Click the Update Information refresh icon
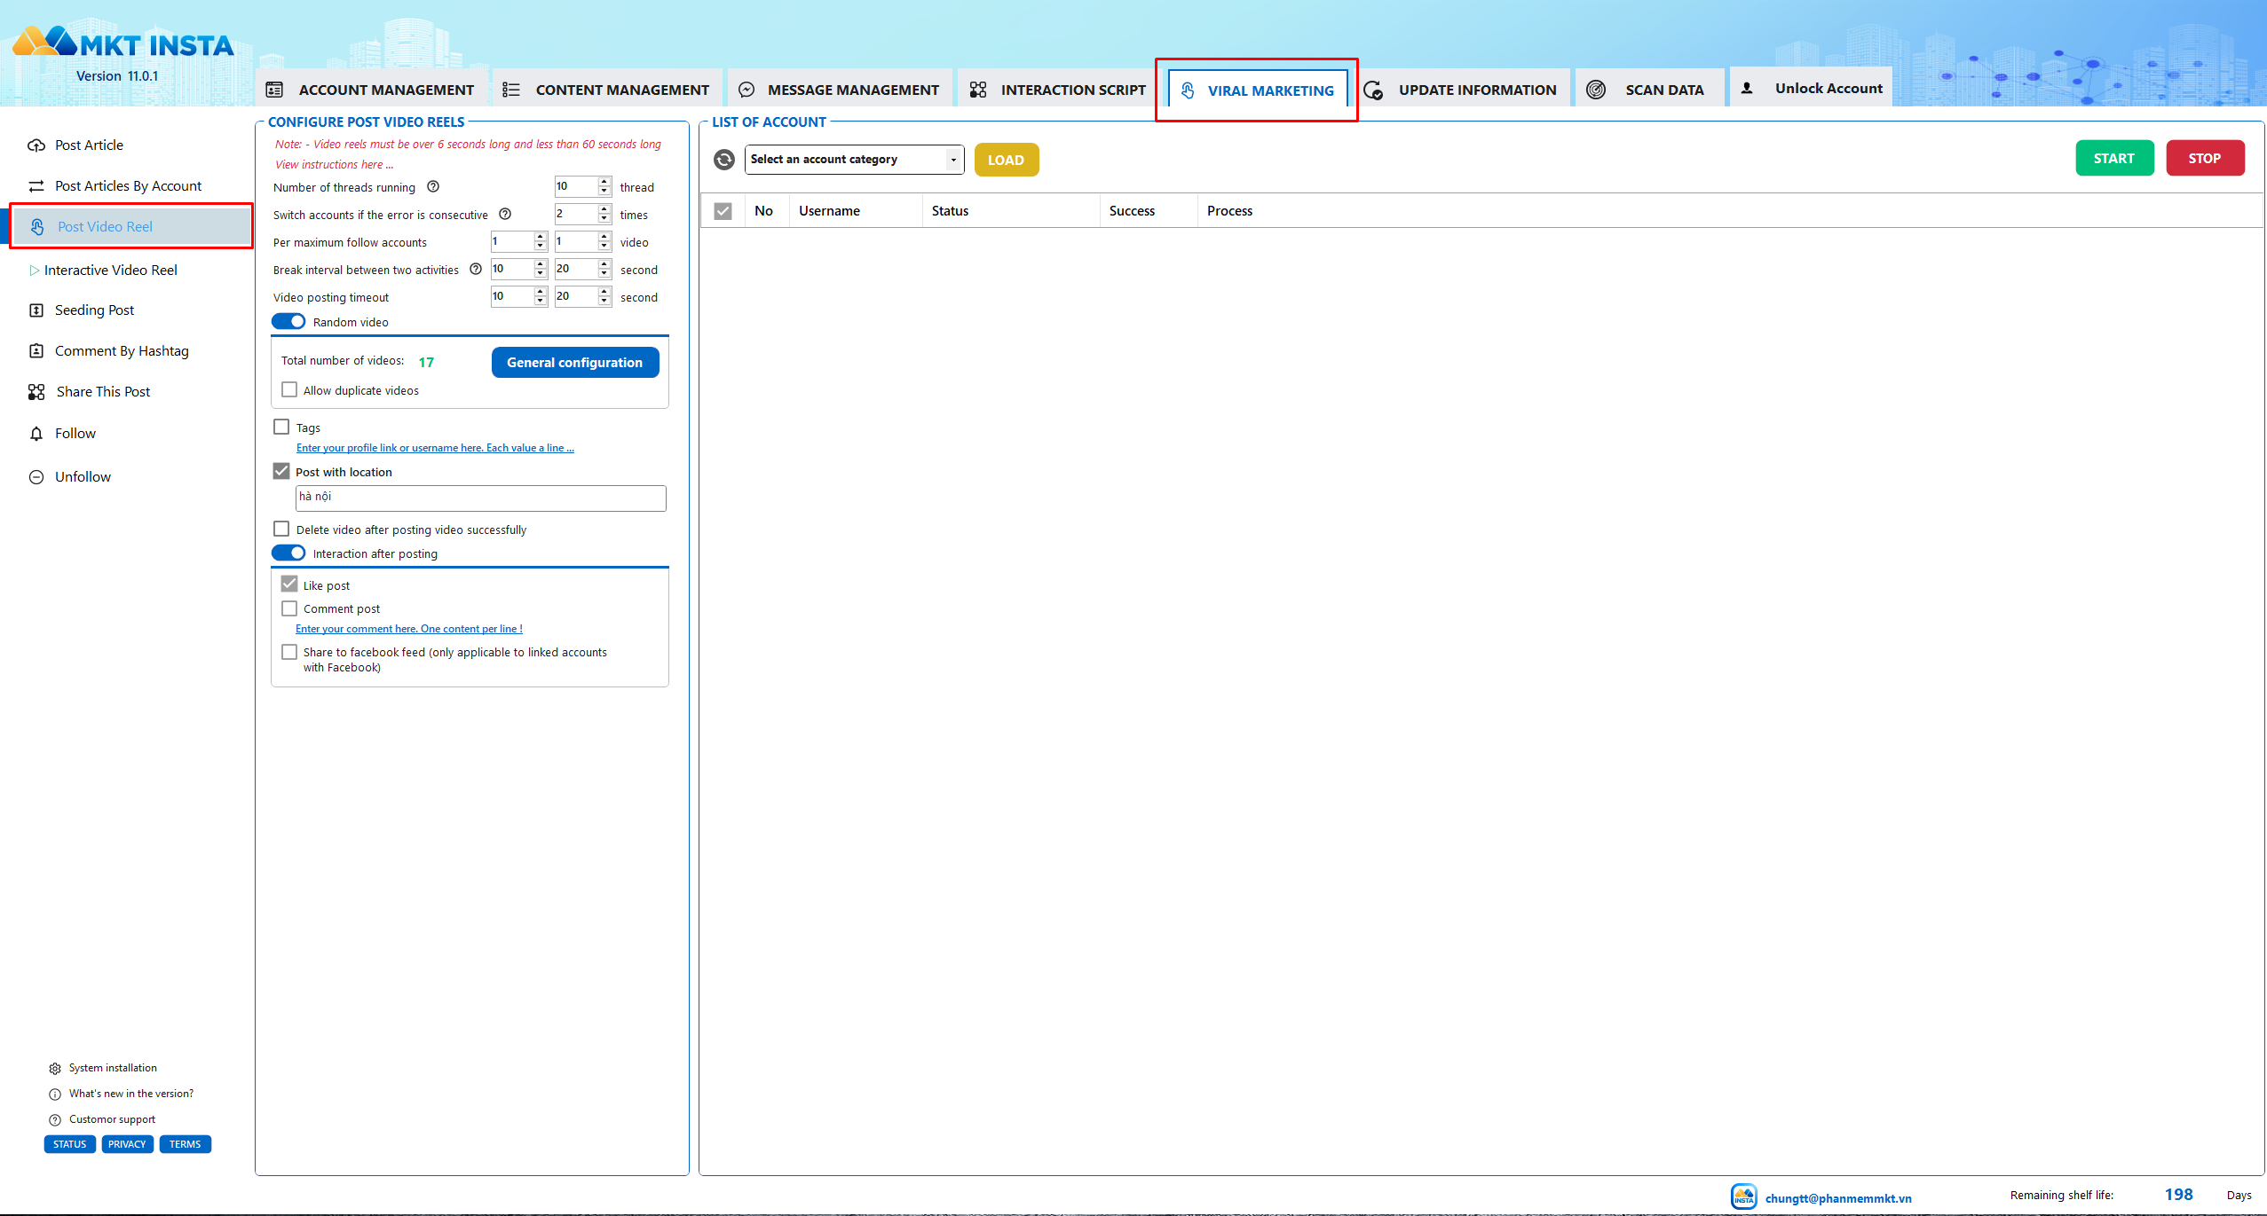This screenshot has width=2267, height=1216. 1373,90
